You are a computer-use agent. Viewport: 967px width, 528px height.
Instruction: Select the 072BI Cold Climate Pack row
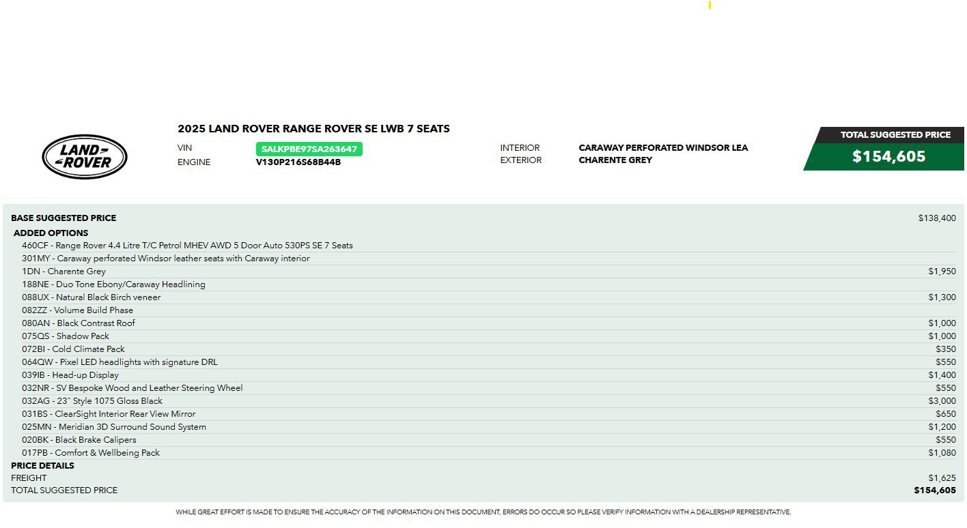tap(488, 349)
